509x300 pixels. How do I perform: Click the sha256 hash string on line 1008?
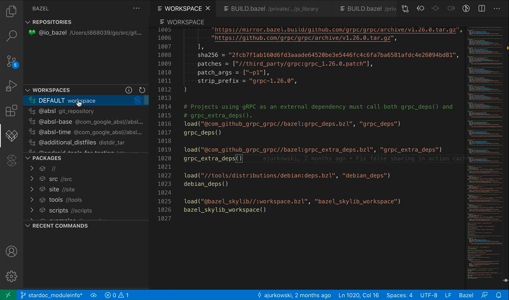click(x=342, y=55)
